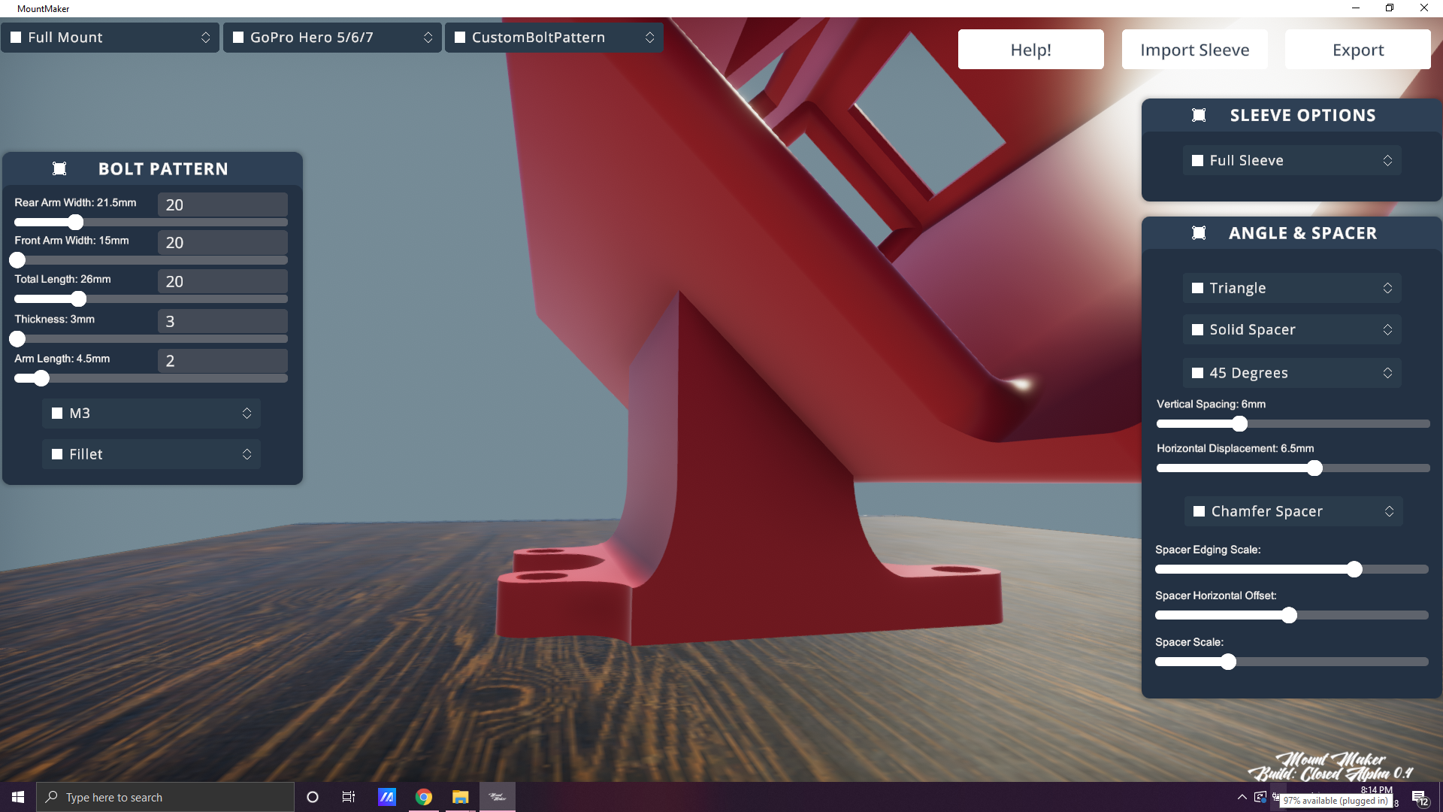Open the Triangle dropdown
1443x812 pixels.
[x=1292, y=288]
